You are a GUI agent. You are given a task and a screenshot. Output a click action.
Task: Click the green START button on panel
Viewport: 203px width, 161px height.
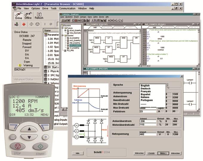pos(40,146)
